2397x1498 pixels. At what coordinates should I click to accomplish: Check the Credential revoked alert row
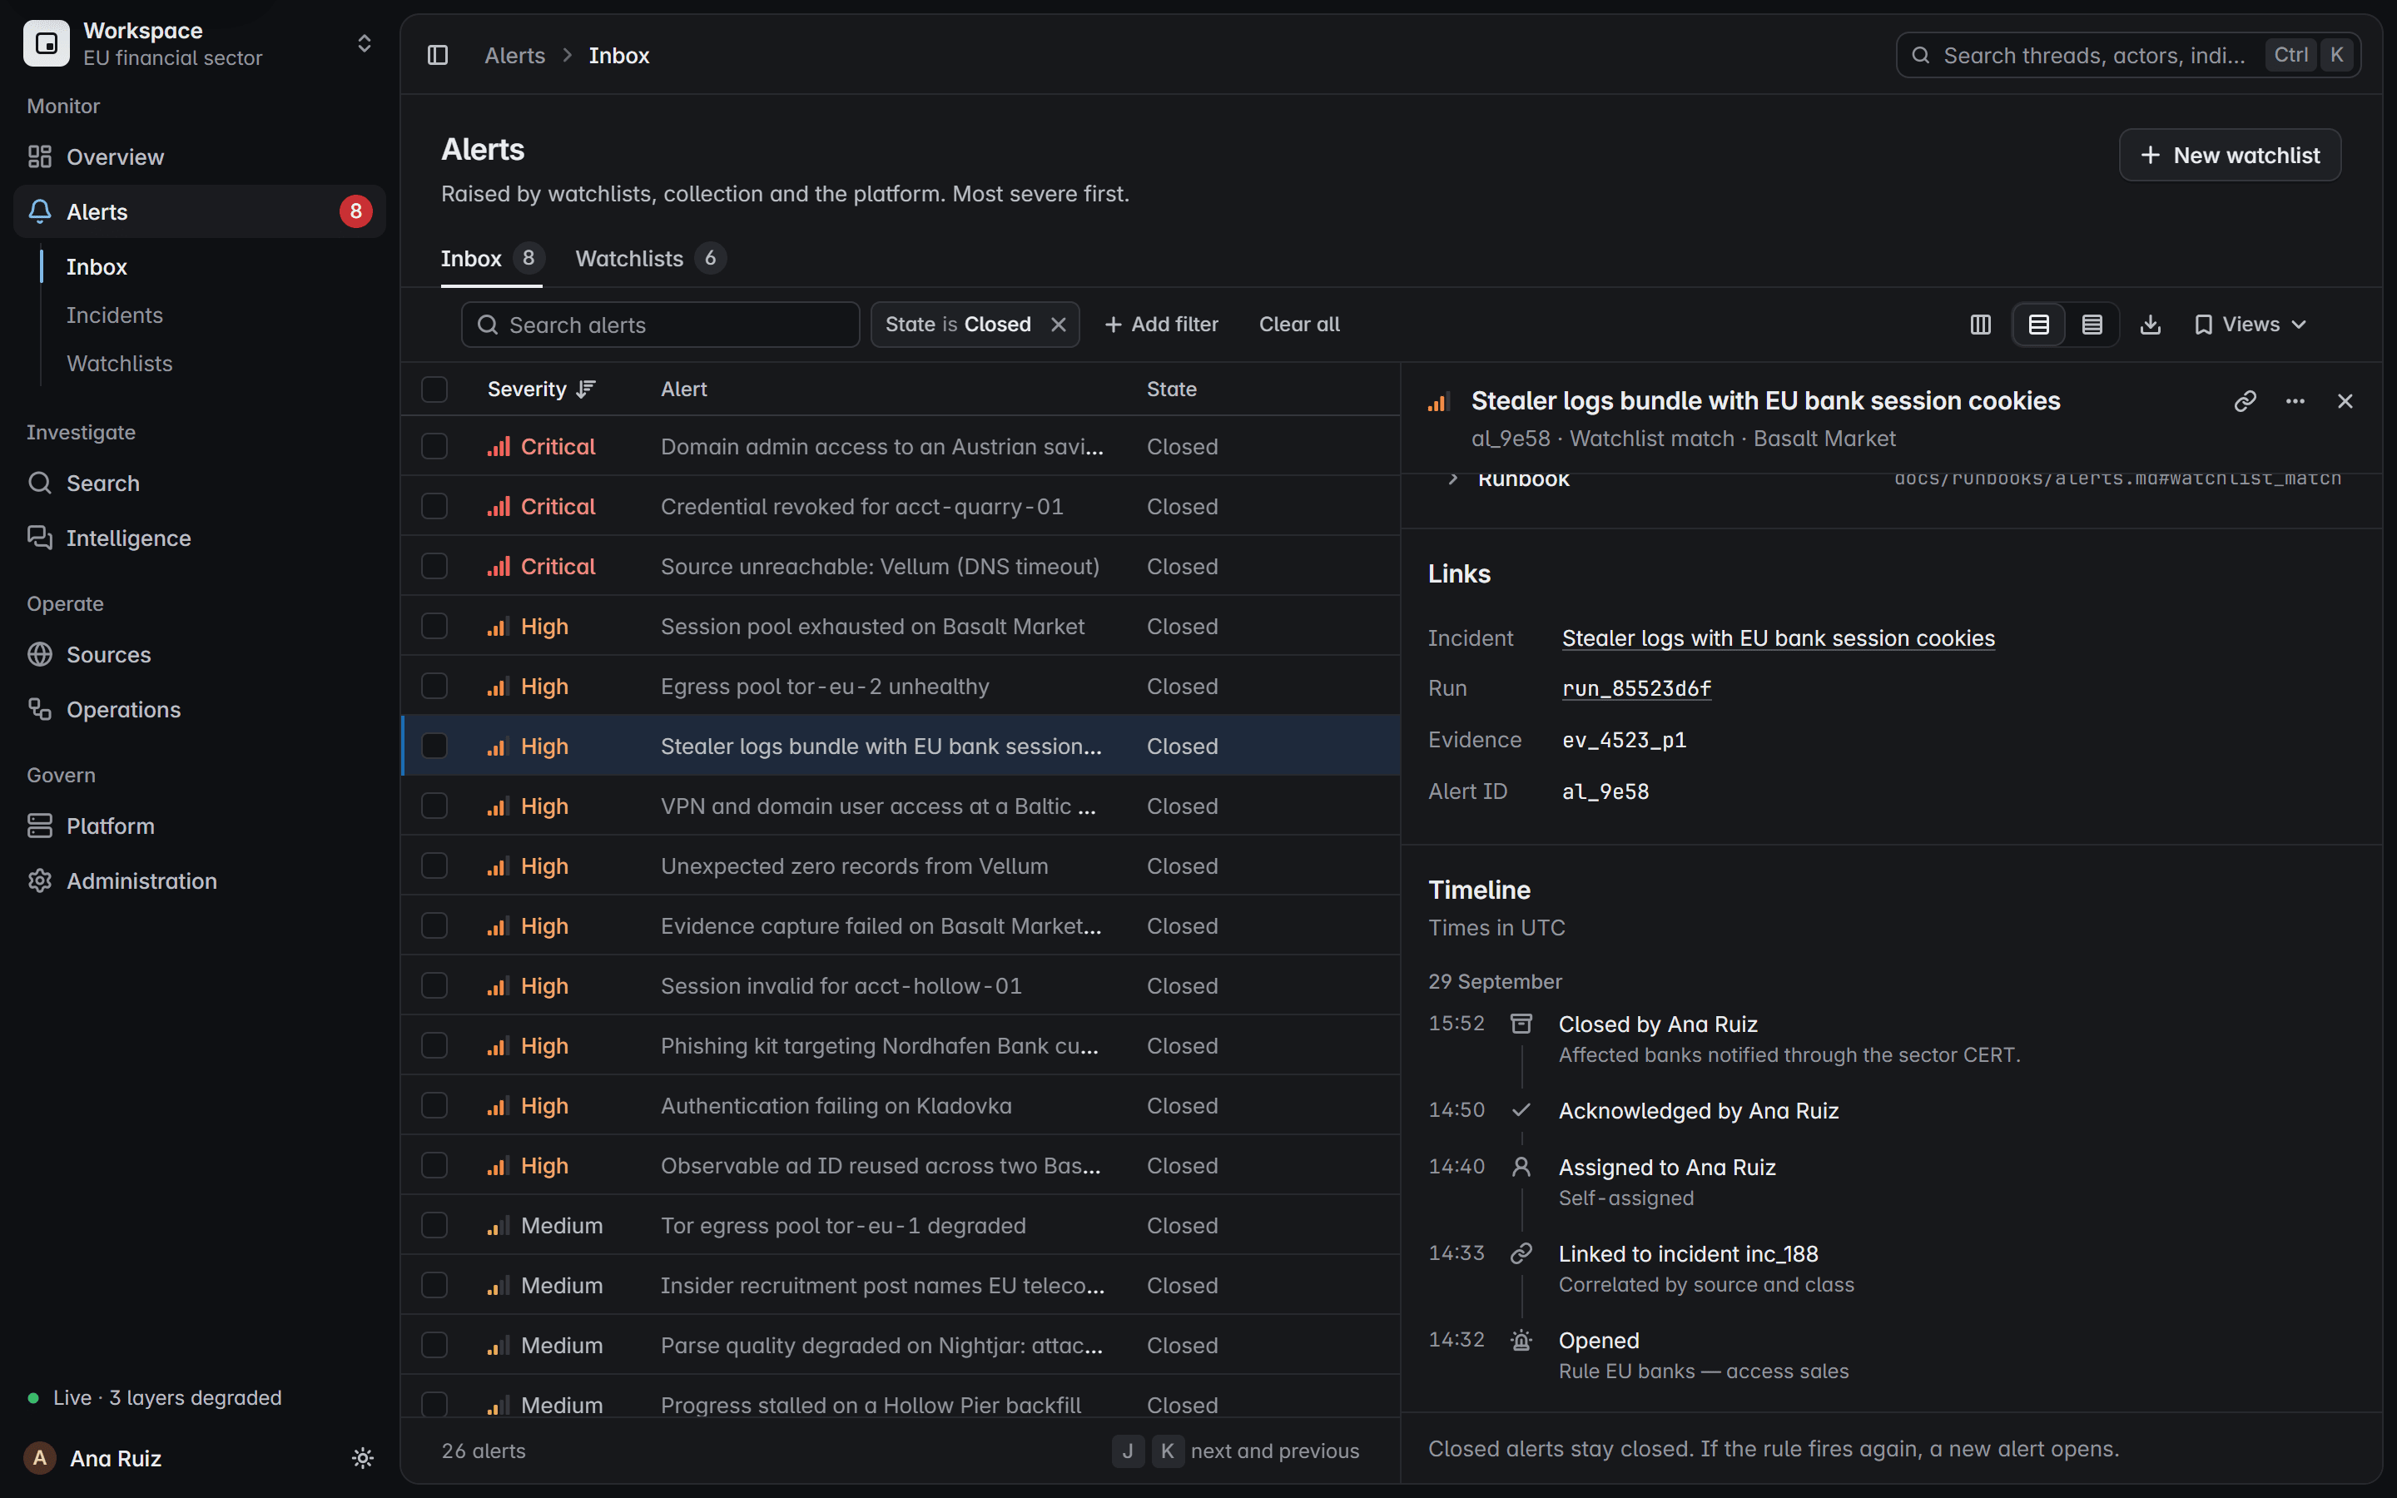(x=434, y=506)
